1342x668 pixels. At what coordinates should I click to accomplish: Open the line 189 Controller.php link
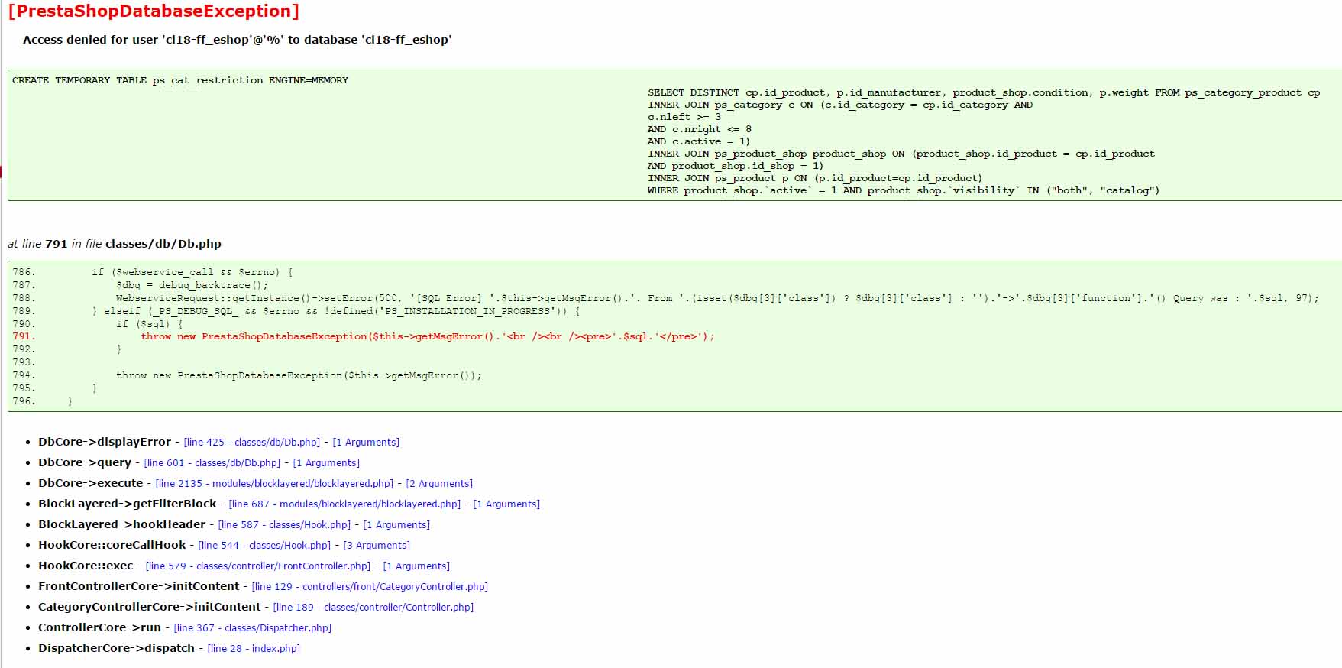point(373,608)
